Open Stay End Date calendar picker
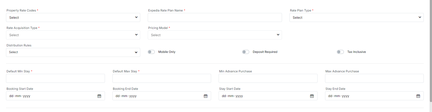This screenshot has width=432, height=112. [x=418, y=96]
